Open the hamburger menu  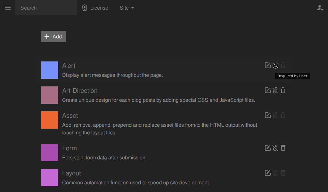click(8, 8)
